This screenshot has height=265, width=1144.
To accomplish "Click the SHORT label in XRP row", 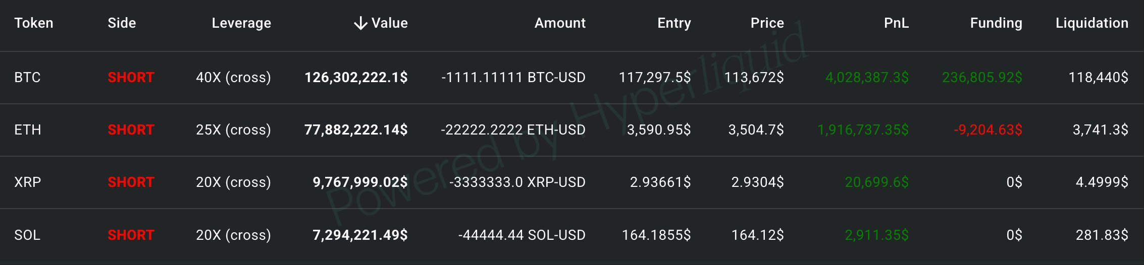I will [131, 182].
